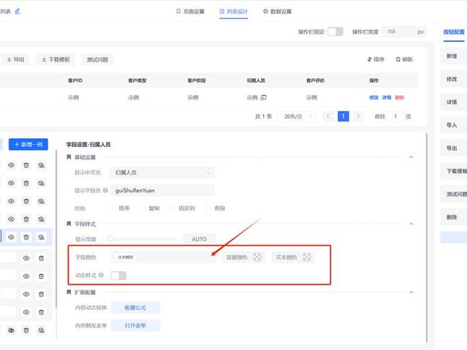Click the help icon beside 动态样式
This screenshot has height=350, width=467.
pos(101,275)
